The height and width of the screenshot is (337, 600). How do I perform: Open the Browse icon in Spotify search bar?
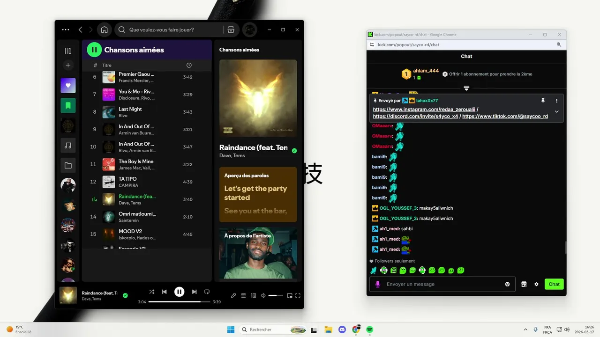tap(231, 29)
